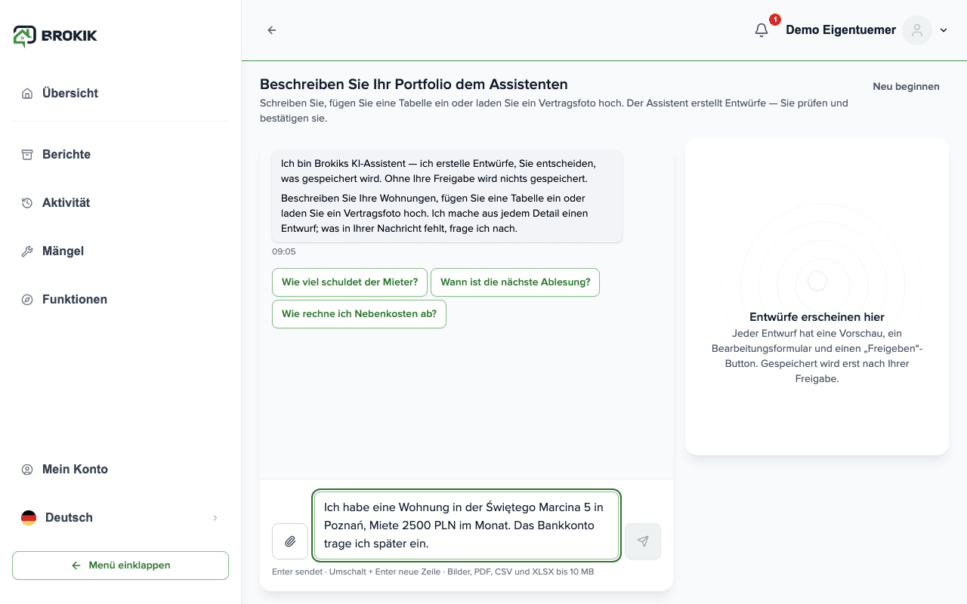Choose suggestion 'Wann ist die nächste Ablesung?'
This screenshot has height=604, width=967.
click(x=515, y=282)
